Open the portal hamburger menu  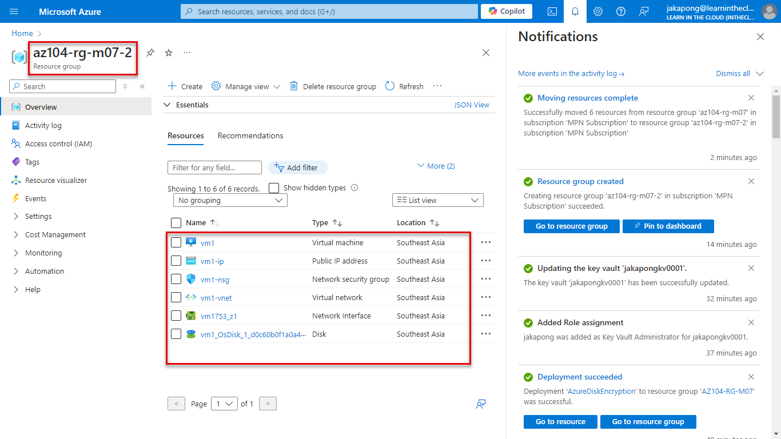pyautogui.click(x=14, y=11)
